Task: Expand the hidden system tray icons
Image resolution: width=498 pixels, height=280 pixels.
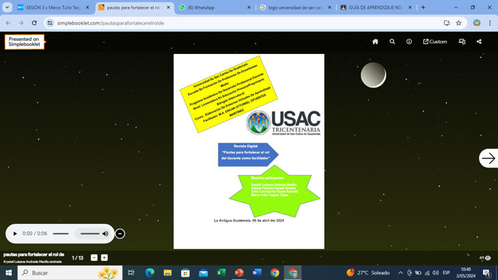Action: click(x=400, y=272)
